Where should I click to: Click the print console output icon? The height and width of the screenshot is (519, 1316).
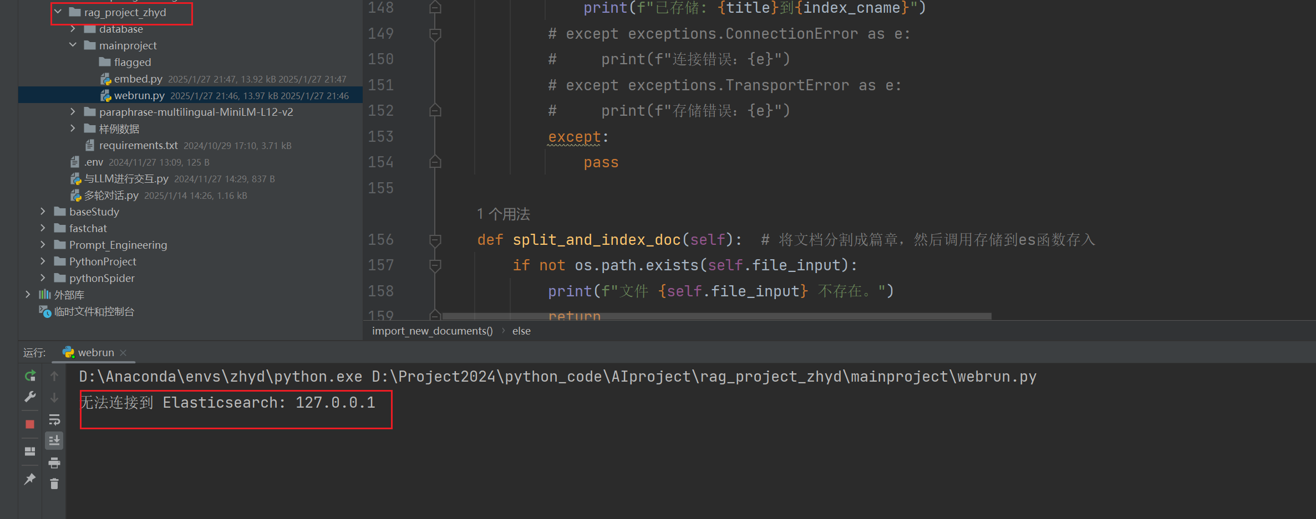tap(54, 463)
